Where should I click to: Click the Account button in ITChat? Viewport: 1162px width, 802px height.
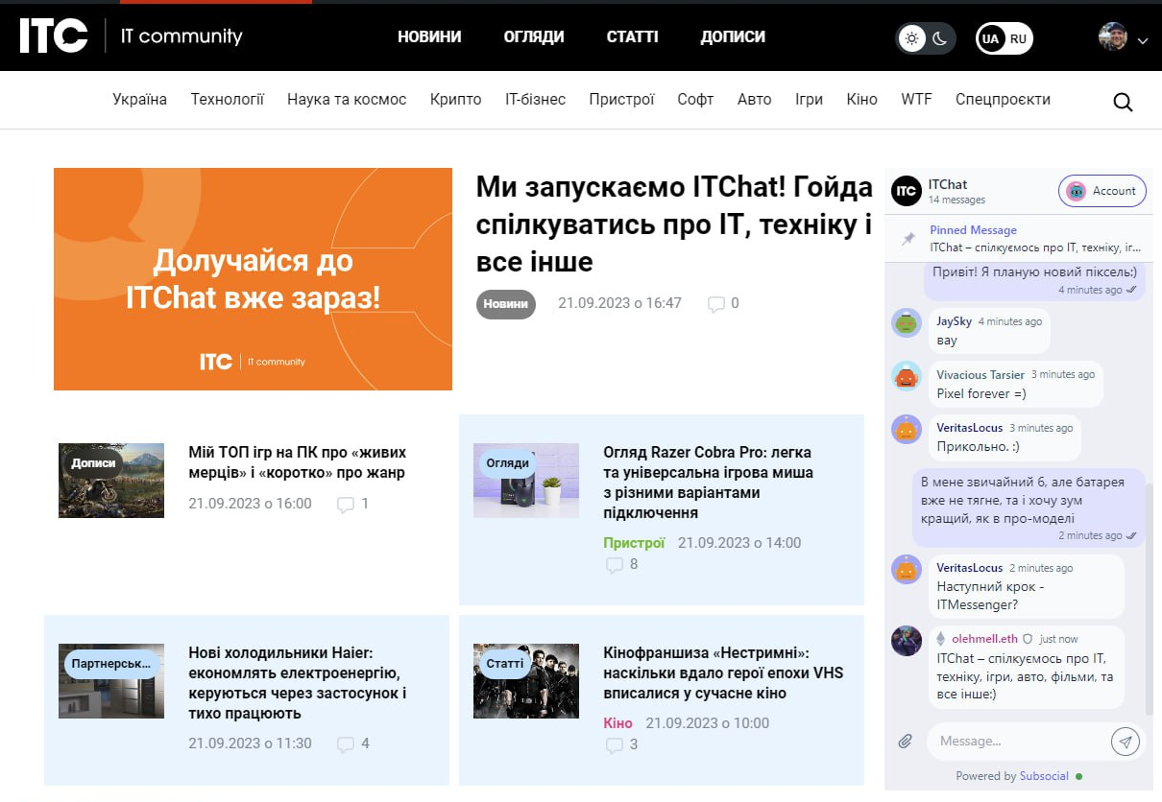pos(1102,191)
